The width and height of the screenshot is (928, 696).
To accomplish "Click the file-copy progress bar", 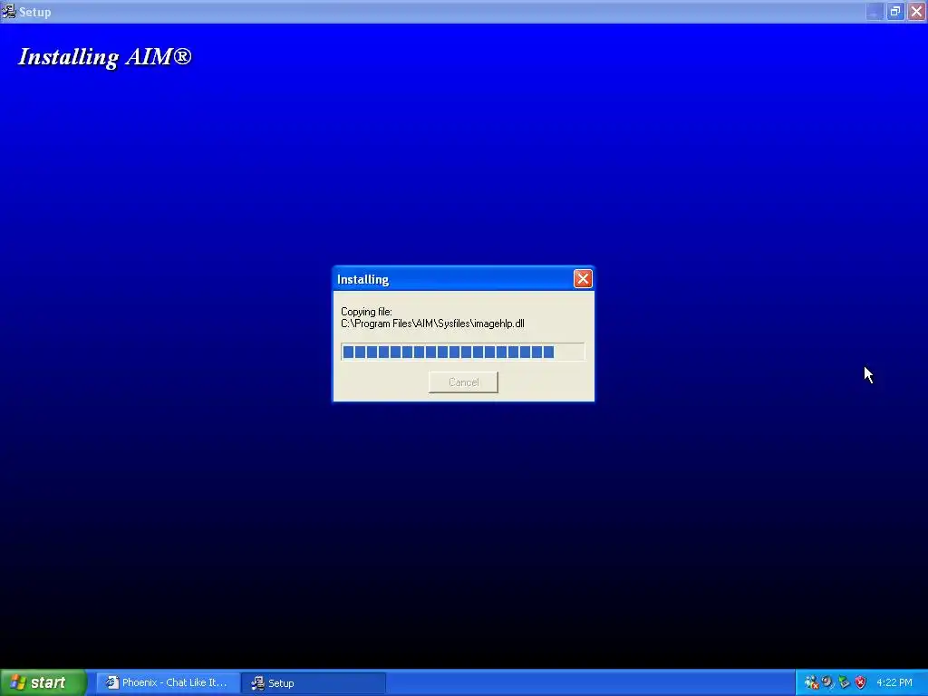I will point(463,353).
